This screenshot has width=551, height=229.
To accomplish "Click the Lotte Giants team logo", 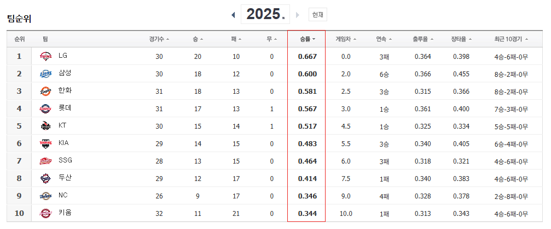I will [45, 109].
